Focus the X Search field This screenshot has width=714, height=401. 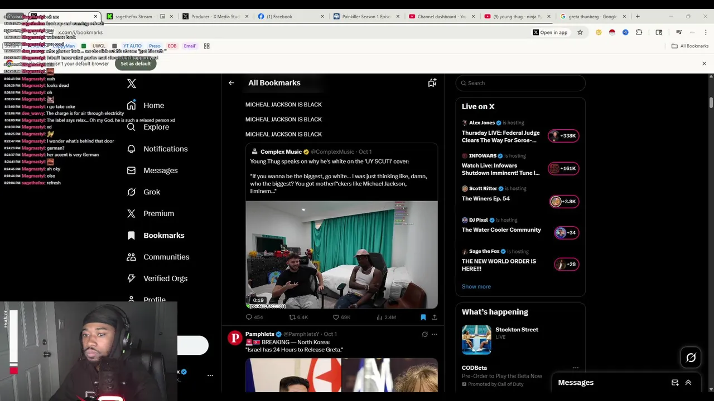tap(520, 83)
